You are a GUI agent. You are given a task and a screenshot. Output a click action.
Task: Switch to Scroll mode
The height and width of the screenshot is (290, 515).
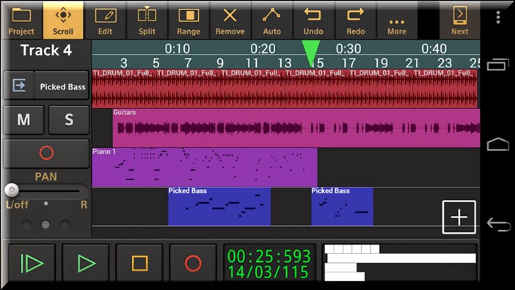pos(63,21)
